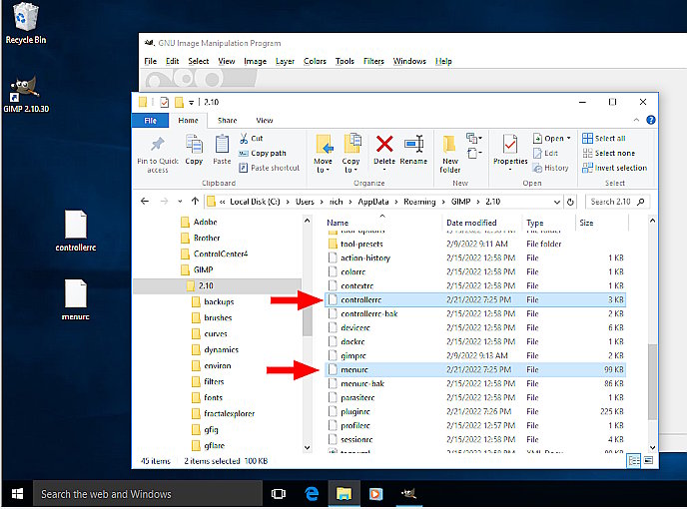Open the Filters menu in GIMP
Image resolution: width=687 pixels, height=509 pixels.
coord(373,61)
